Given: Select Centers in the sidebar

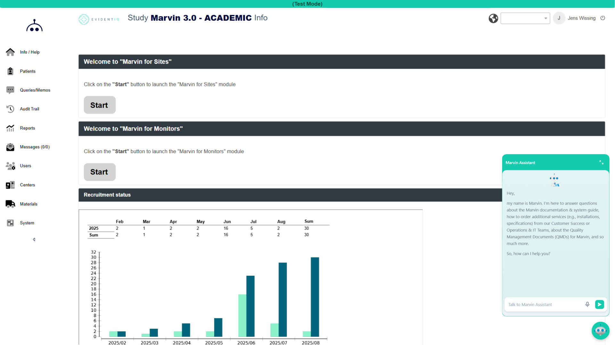Looking at the screenshot, I should pyautogui.click(x=27, y=185).
